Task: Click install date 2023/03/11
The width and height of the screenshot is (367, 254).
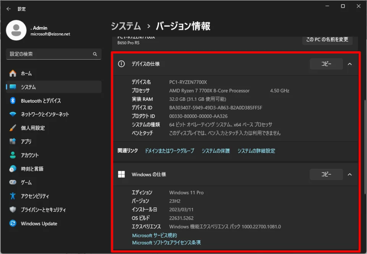Action: 181,210
